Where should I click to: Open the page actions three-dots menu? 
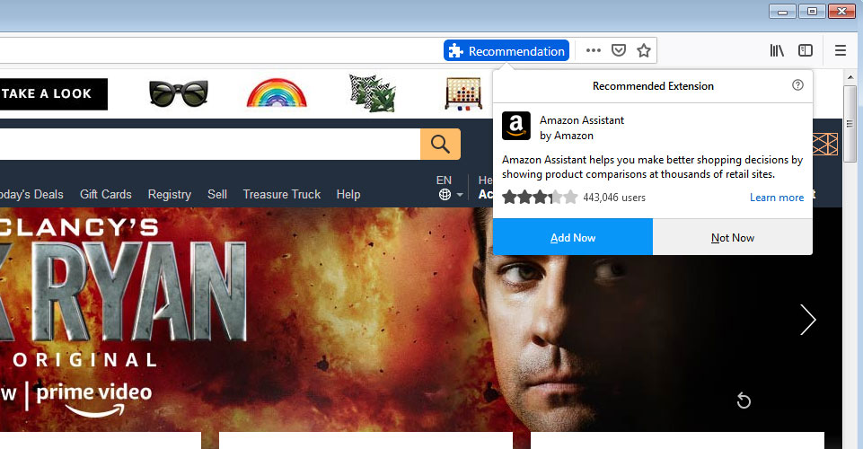[x=594, y=50]
